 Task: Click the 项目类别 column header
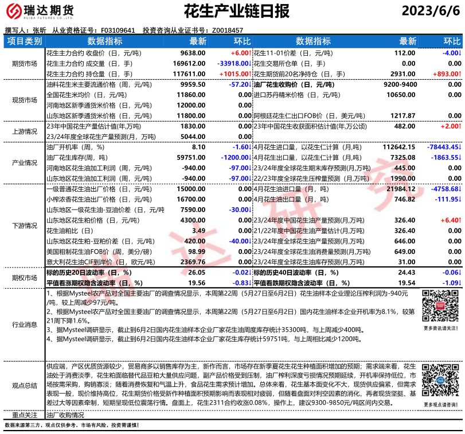24,41
